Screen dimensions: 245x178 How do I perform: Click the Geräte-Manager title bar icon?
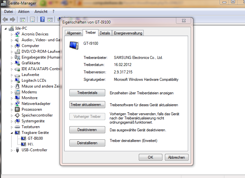coord(4,3)
